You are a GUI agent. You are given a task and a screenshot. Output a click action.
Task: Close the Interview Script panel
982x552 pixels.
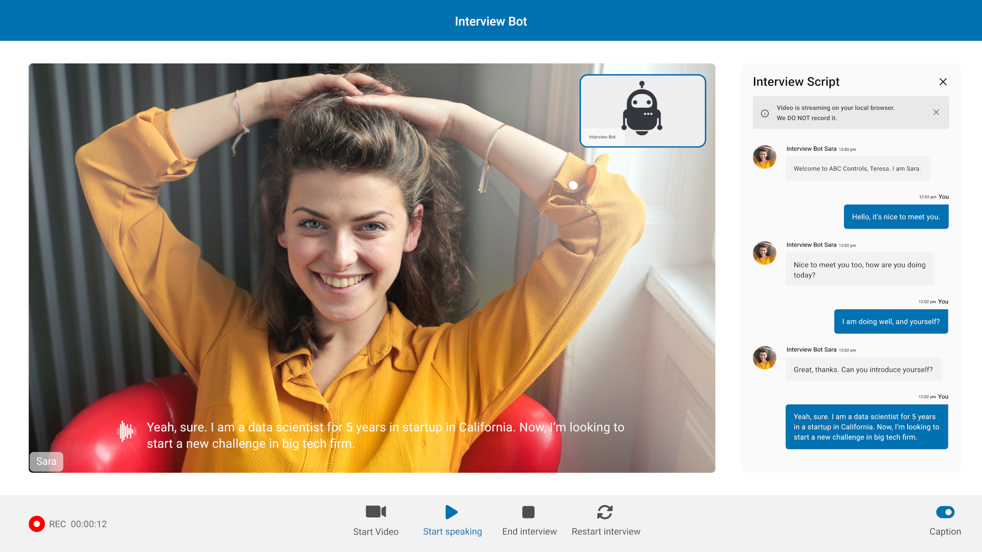click(x=943, y=82)
